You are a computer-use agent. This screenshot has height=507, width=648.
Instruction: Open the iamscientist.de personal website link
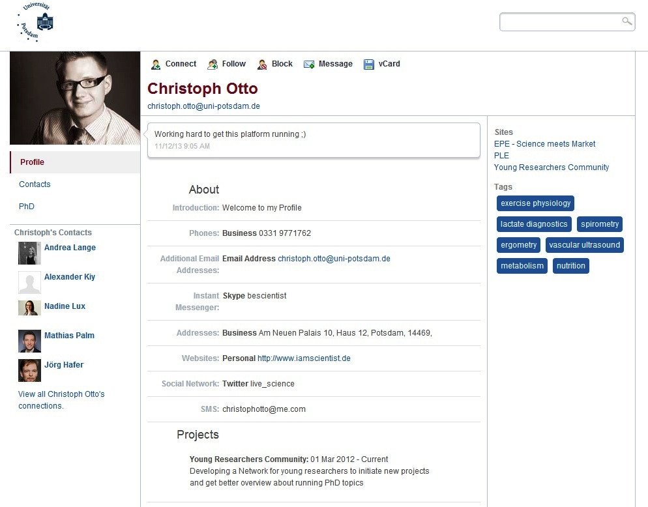(304, 358)
